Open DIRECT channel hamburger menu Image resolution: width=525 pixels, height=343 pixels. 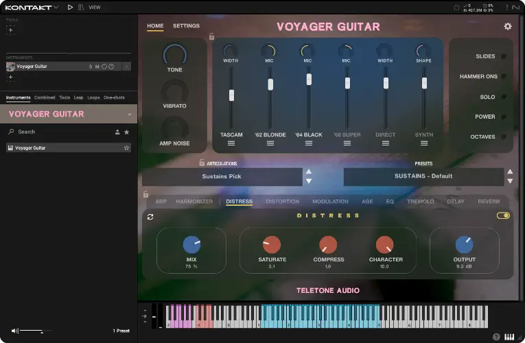(386, 143)
